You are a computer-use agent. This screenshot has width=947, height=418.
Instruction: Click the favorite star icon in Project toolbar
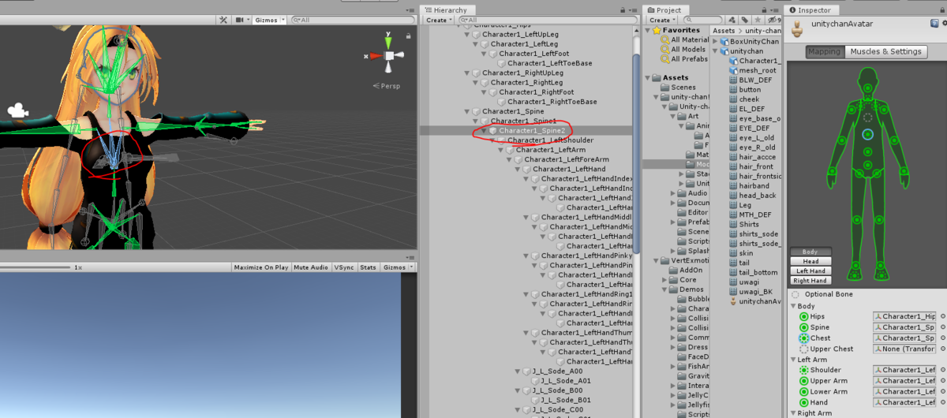758,20
